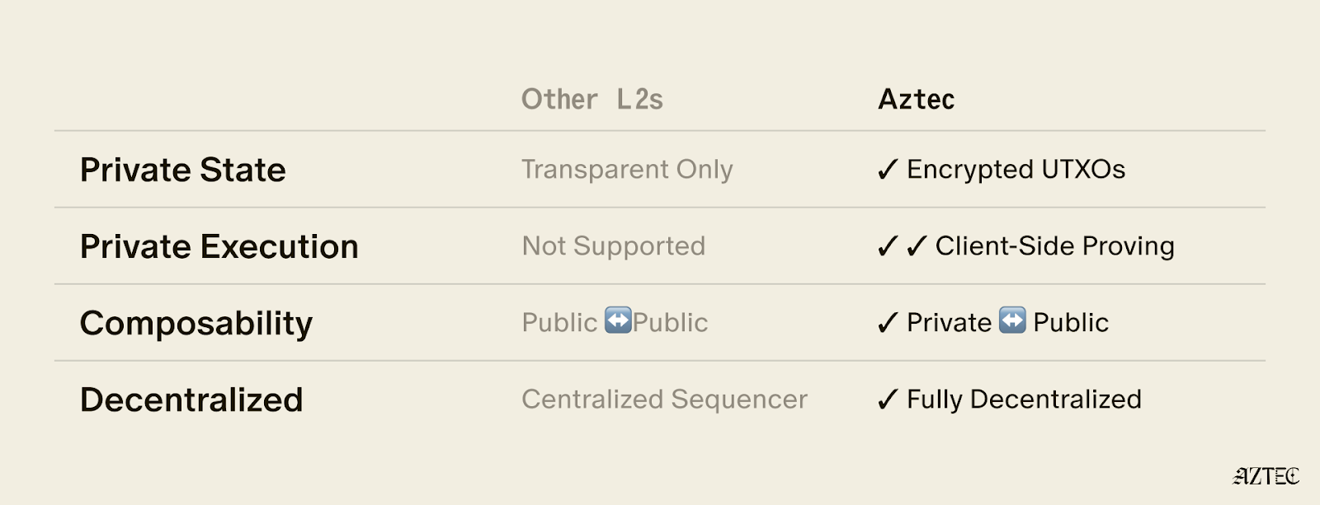The width and height of the screenshot is (1320, 505).
Task: Select the Other L2s column header
Action: [592, 100]
